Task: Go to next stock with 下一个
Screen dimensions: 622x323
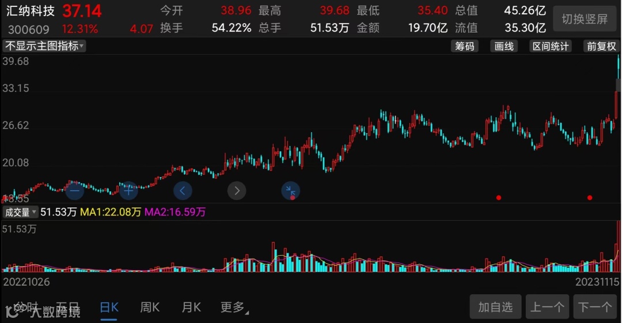Action: [595, 307]
